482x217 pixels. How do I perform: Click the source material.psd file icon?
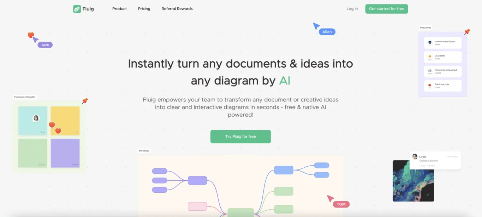click(x=430, y=43)
